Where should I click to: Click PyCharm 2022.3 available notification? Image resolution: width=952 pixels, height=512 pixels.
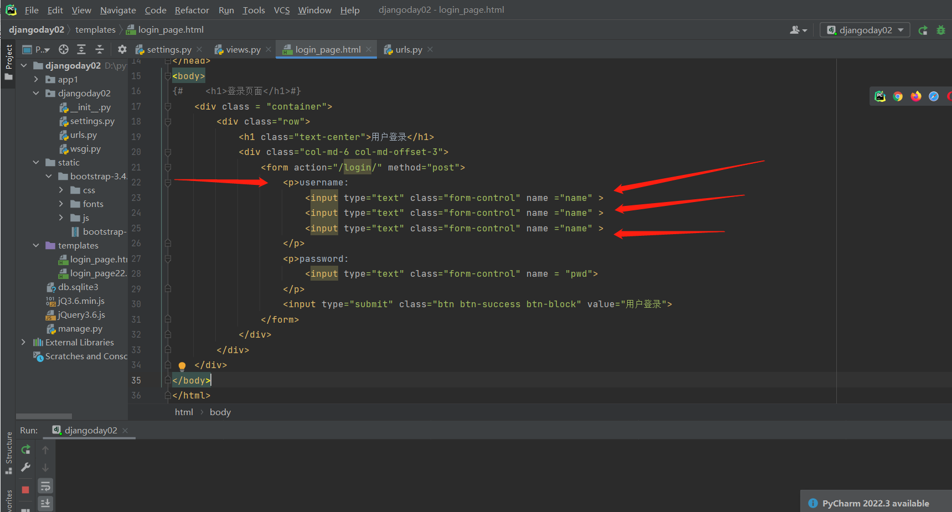tap(876, 503)
